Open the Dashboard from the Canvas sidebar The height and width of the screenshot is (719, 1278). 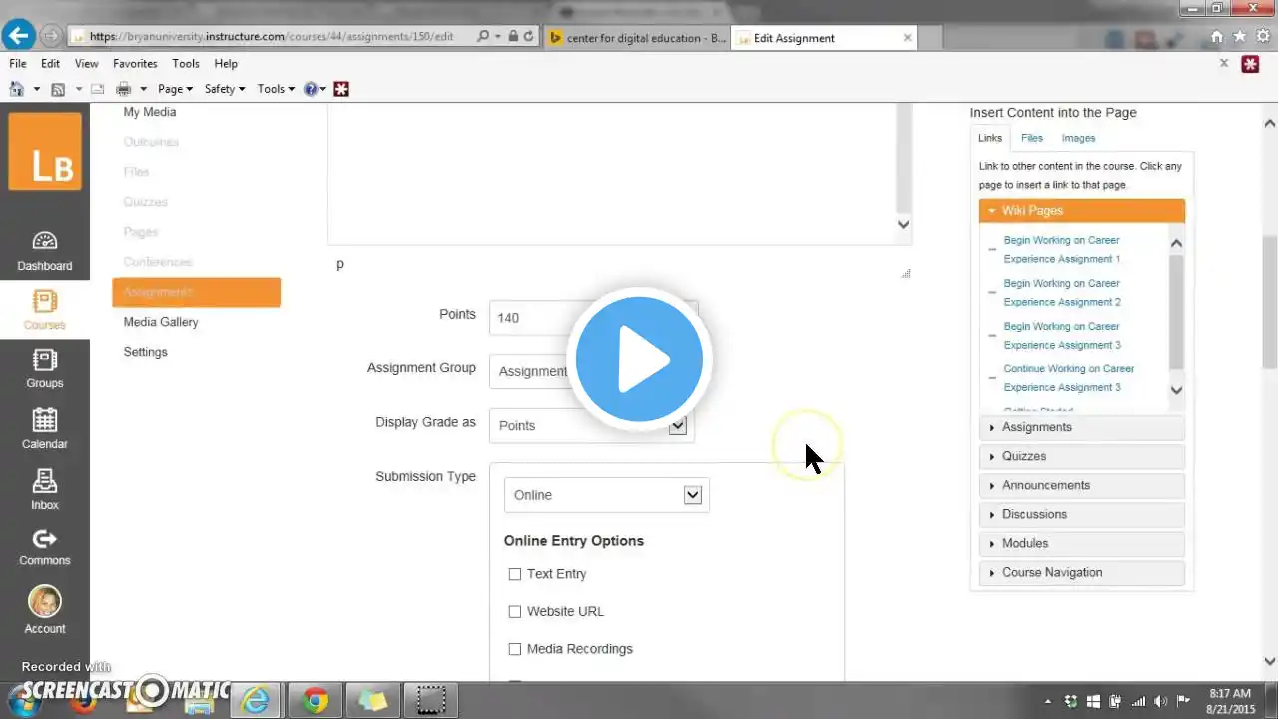pos(45,251)
